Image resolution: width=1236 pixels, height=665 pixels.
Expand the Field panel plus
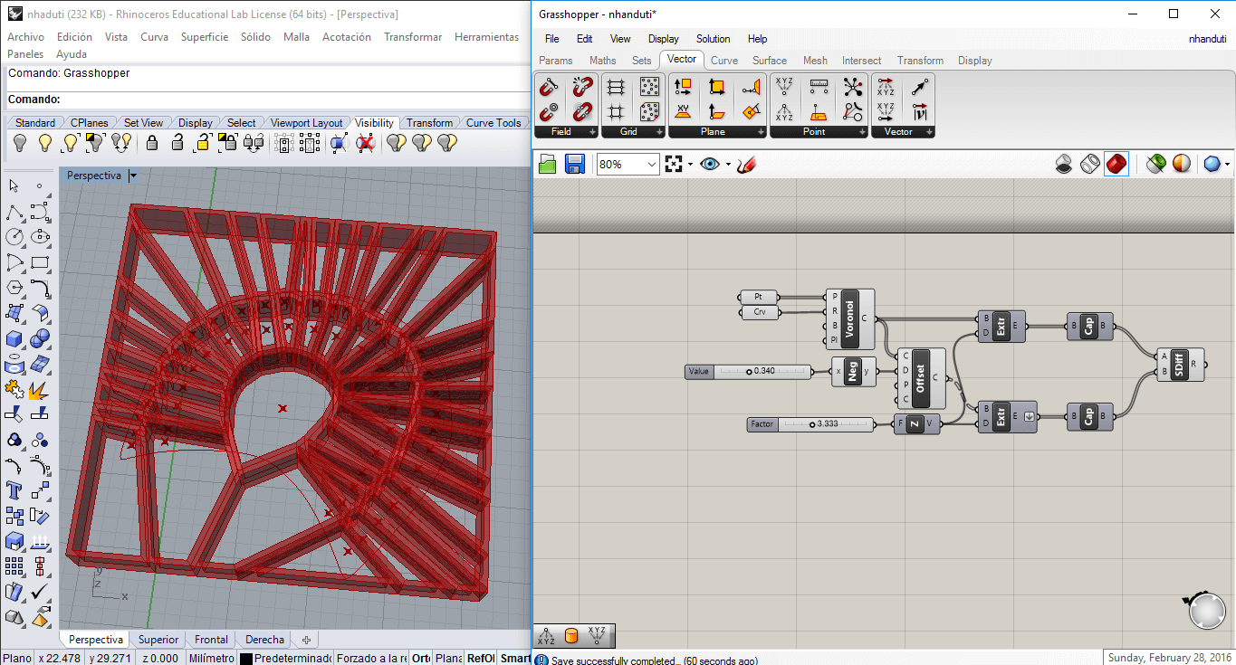tap(593, 132)
